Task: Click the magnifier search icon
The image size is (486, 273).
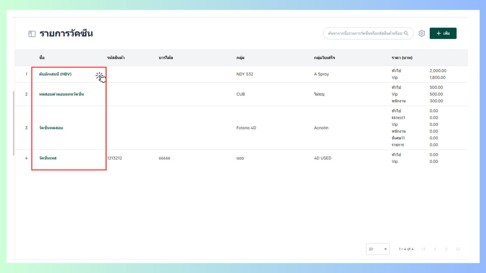Action: coord(406,33)
